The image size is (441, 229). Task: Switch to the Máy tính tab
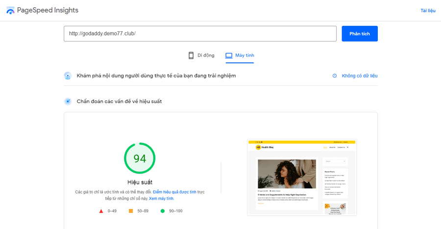pyautogui.click(x=240, y=56)
